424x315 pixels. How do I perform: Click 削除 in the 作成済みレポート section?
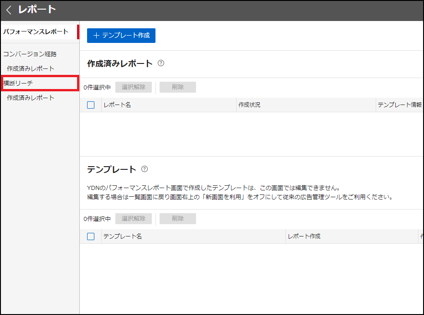coord(178,87)
